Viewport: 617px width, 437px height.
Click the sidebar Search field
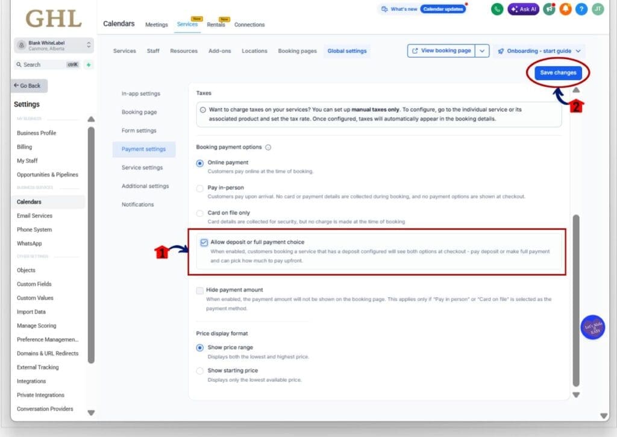tap(47, 64)
